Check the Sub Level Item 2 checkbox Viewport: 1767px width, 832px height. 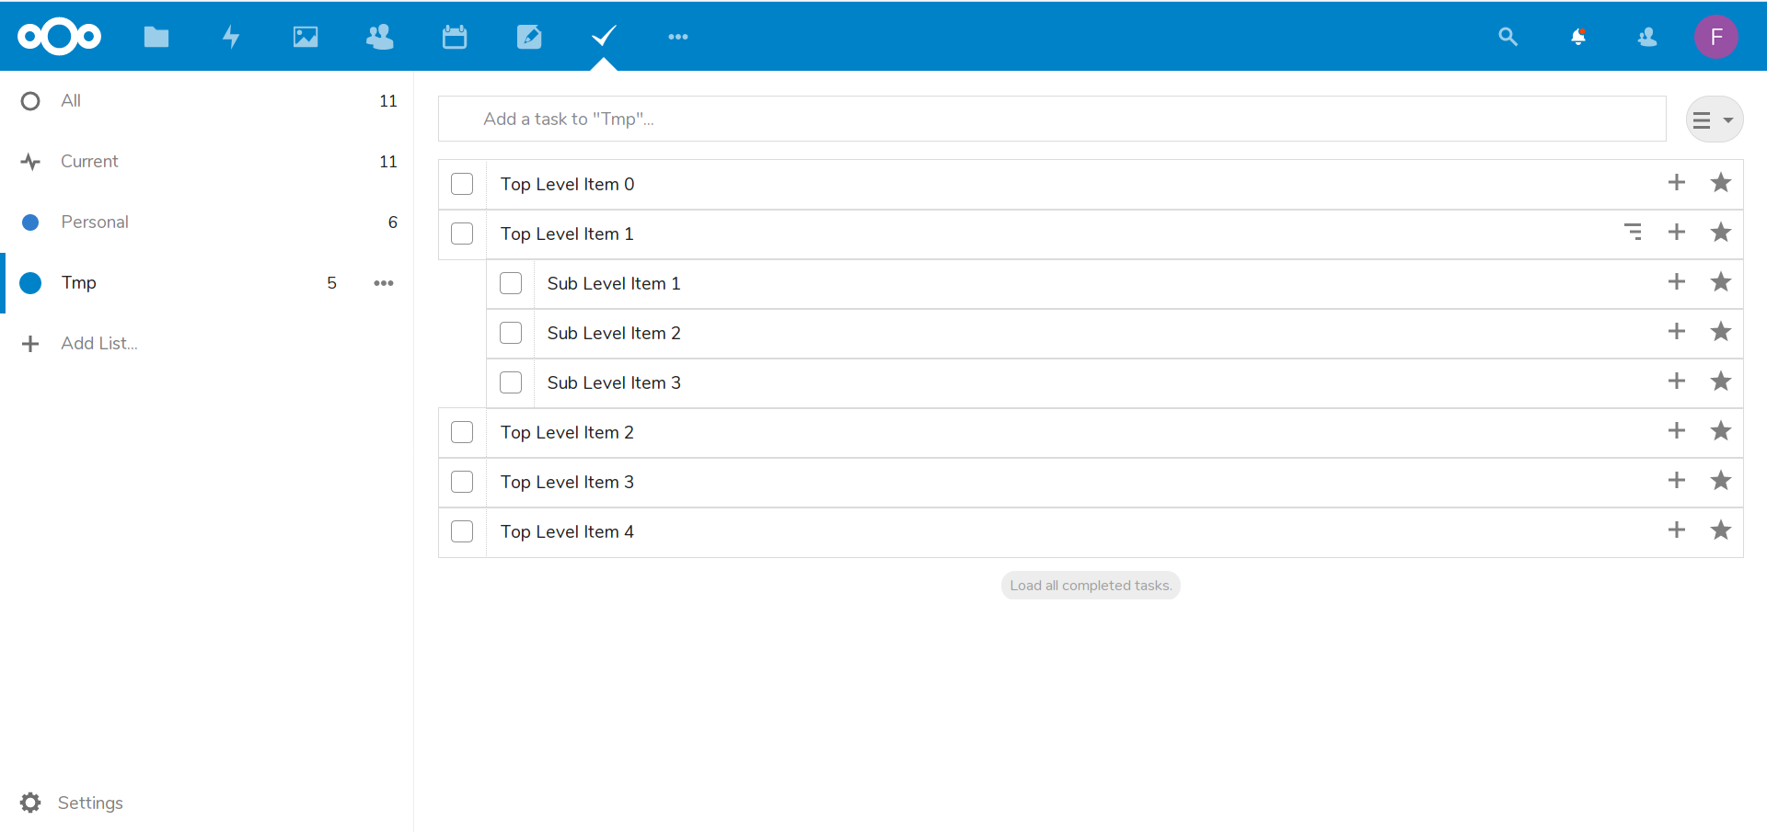(511, 333)
